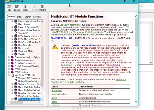Select Writing a Function or Script book icon

(16, 84)
